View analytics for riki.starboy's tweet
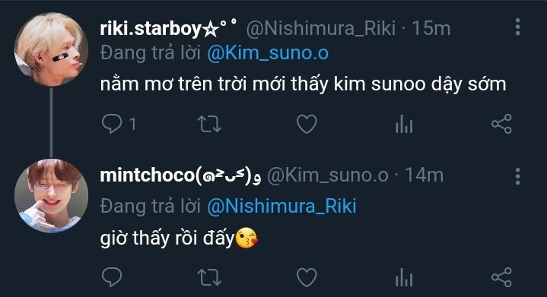This screenshot has width=547, height=297. coord(404,124)
